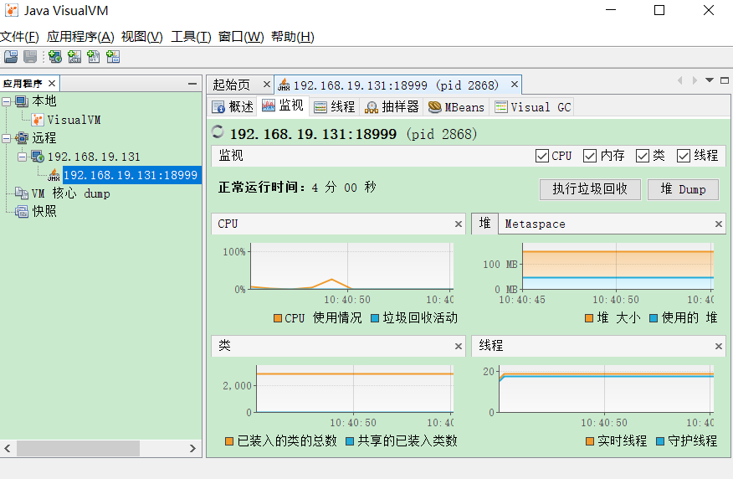Open the 应用程序(A) menu
Screen dimensions: 733x479
80,37
